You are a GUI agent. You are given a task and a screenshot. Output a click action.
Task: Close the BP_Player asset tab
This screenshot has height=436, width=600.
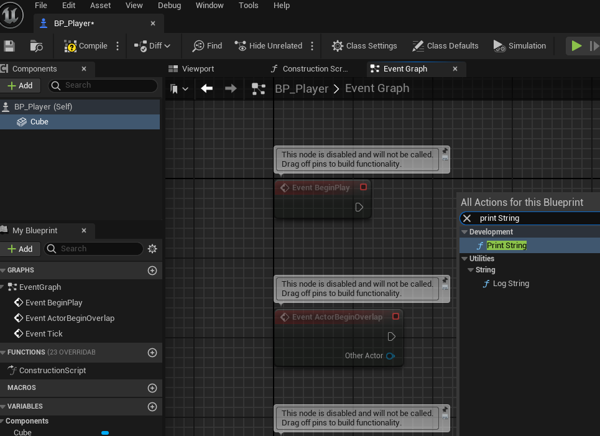pyautogui.click(x=153, y=24)
